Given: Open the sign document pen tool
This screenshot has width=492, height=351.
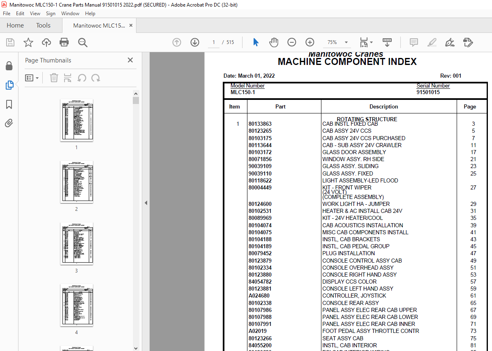Looking at the screenshot, I should point(450,42).
